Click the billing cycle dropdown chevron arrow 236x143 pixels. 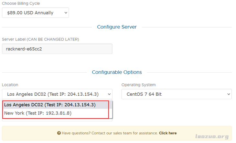point(66,13)
